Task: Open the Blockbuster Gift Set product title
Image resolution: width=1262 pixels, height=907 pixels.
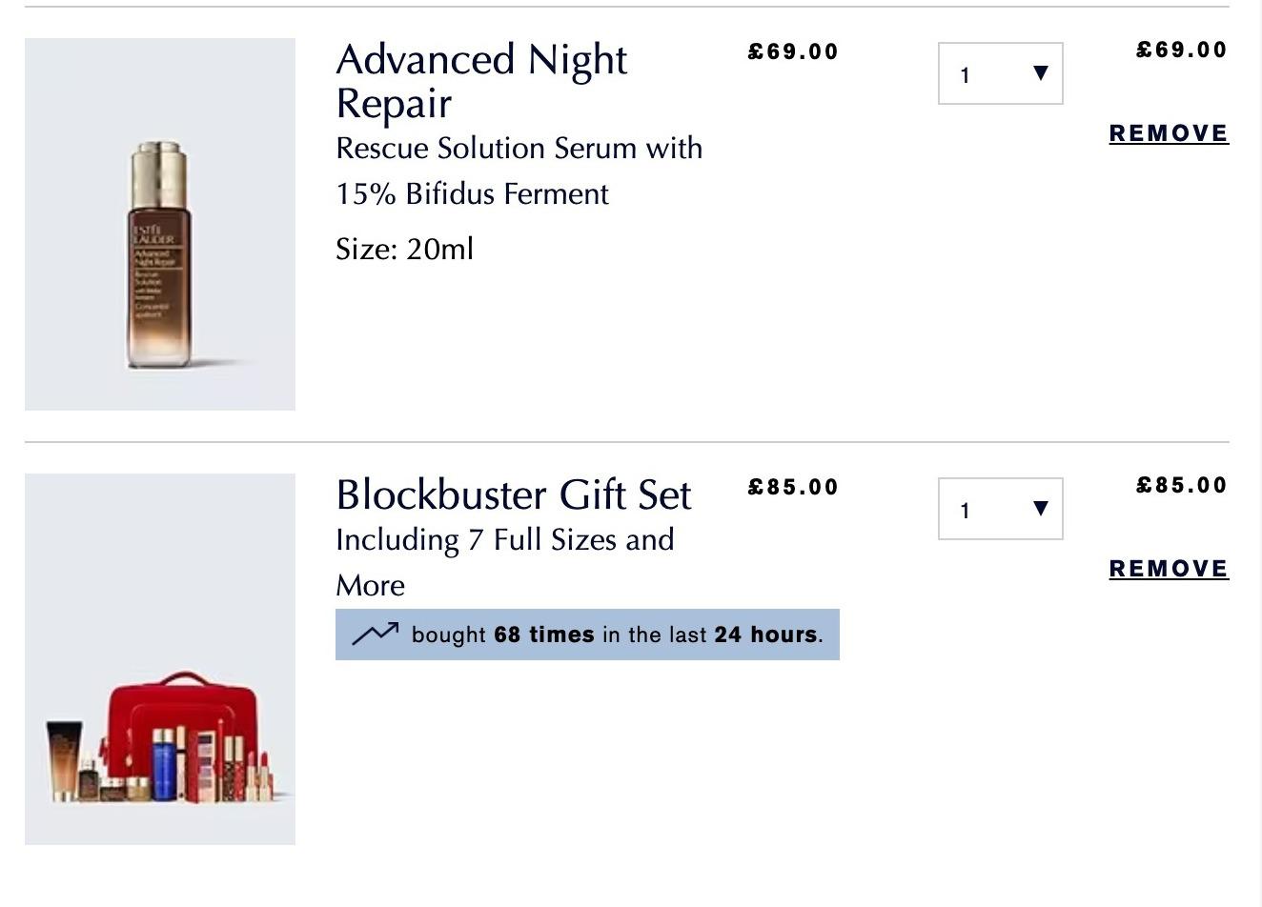Action: pos(514,495)
